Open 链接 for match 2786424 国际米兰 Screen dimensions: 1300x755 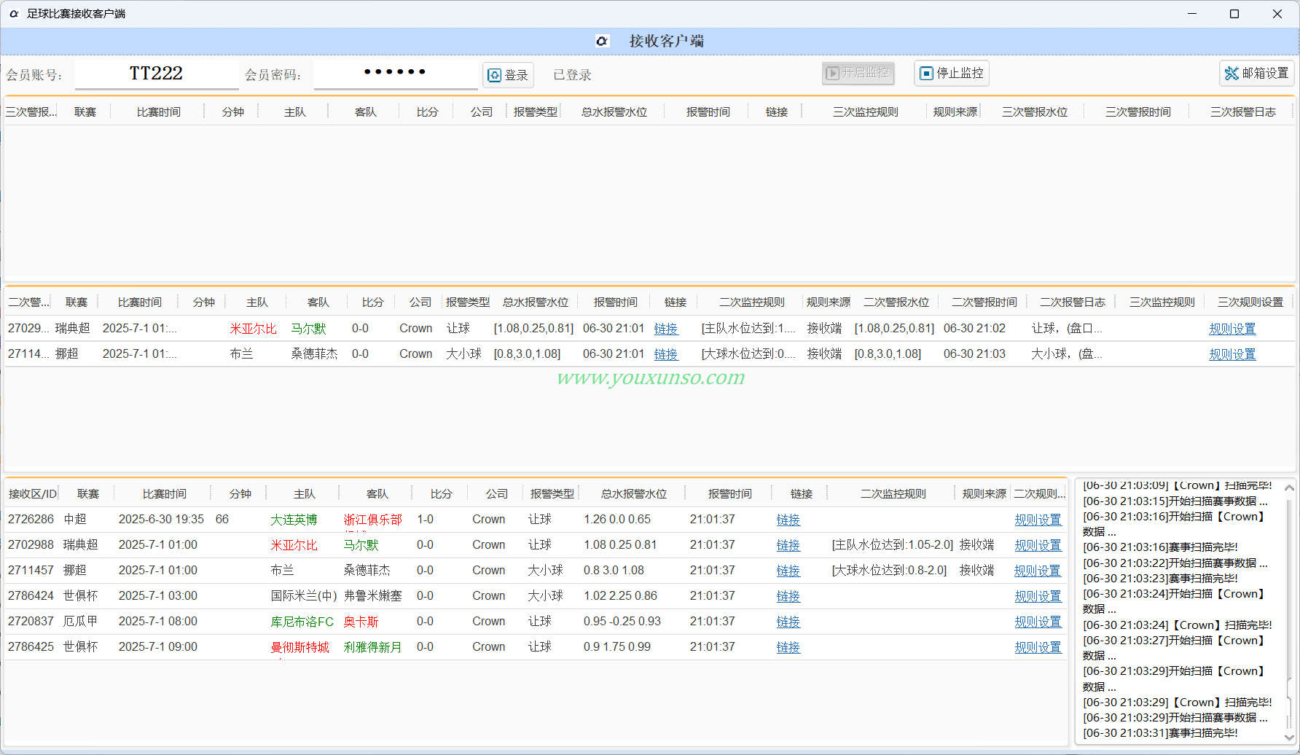pos(788,596)
